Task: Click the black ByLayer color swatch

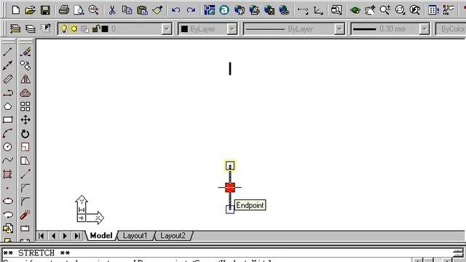Action: coord(184,29)
